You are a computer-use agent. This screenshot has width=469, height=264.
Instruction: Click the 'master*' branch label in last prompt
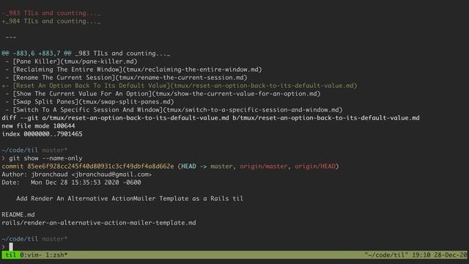[54, 239]
